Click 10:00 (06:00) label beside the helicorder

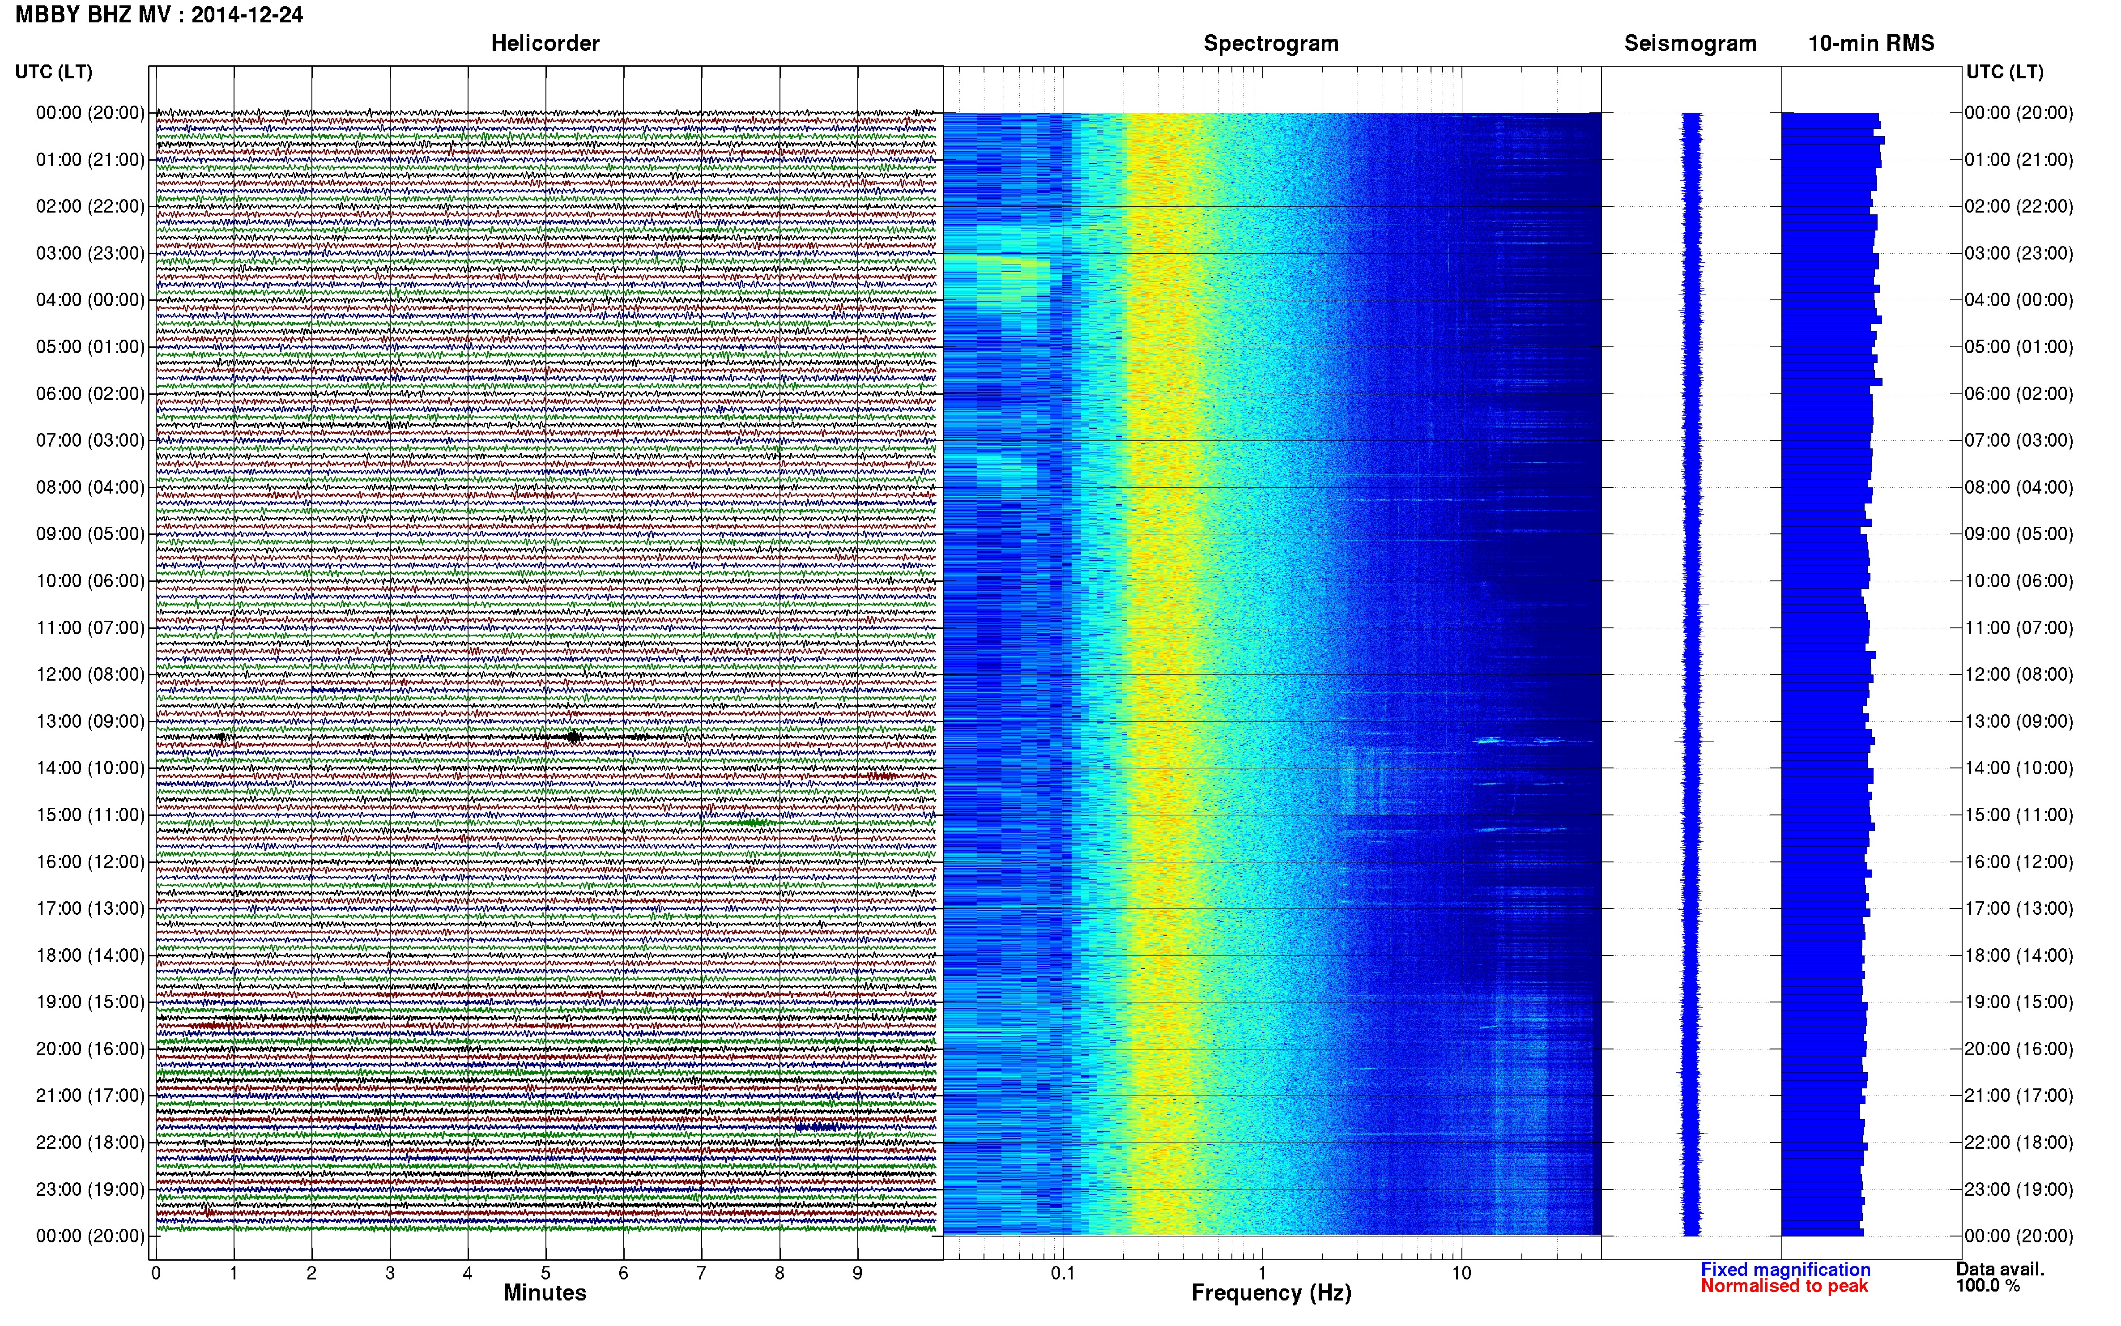coord(90,580)
